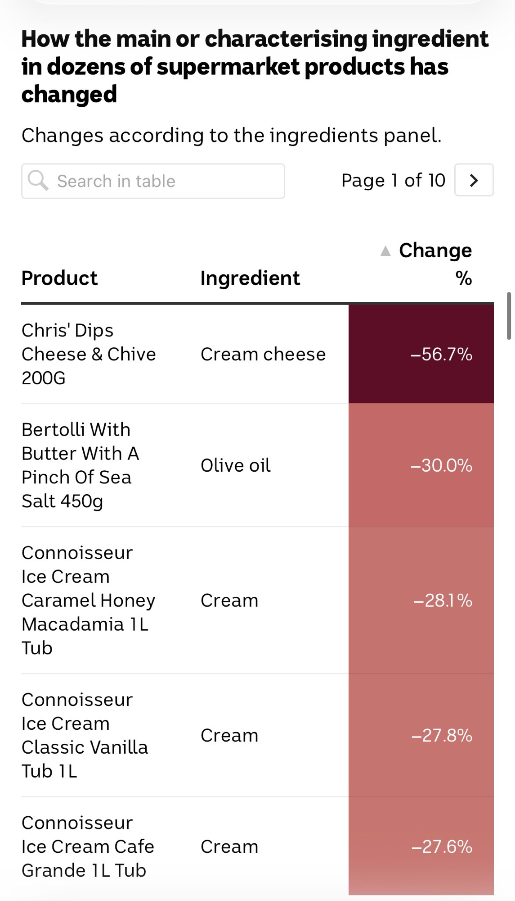Click the Olive oil ingredient cell
This screenshot has height=901, width=515.
236,465
